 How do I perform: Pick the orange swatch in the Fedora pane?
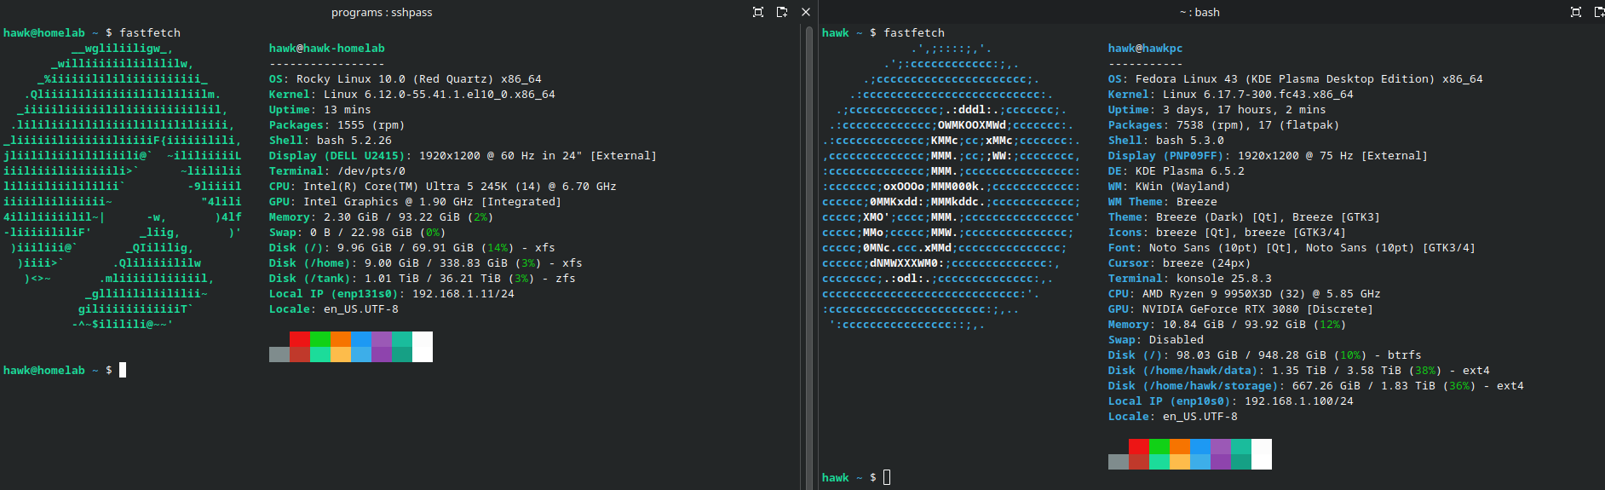1180,447
